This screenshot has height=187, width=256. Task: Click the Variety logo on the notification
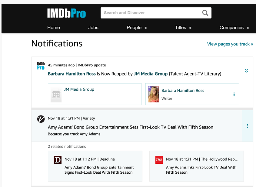coord(41,119)
